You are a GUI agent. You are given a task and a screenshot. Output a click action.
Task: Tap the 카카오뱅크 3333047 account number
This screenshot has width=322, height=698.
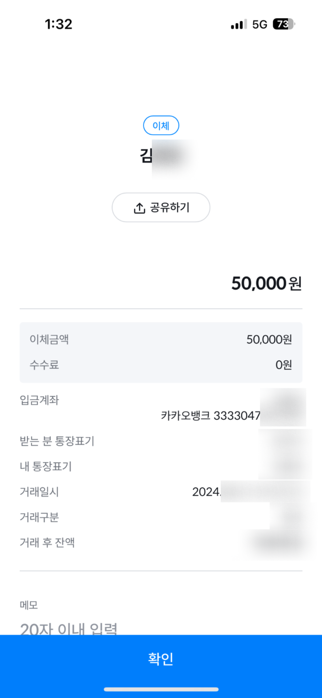point(211,416)
